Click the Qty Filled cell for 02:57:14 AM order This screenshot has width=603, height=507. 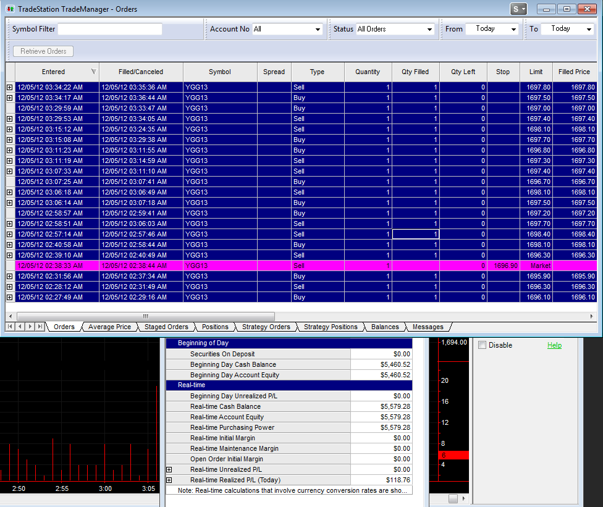(x=415, y=234)
